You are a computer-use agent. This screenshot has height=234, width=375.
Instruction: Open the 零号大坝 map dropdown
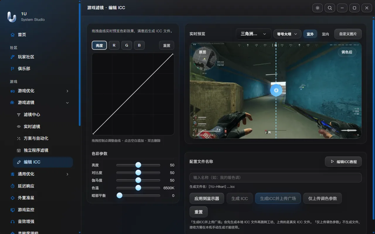click(x=287, y=34)
